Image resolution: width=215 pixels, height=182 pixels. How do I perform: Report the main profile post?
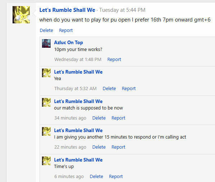point(66,30)
